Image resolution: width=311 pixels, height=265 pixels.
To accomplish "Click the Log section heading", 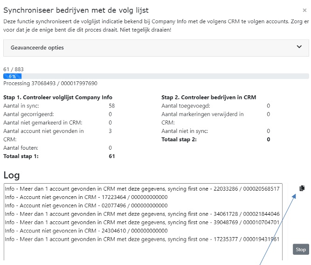I will [x=12, y=175].
